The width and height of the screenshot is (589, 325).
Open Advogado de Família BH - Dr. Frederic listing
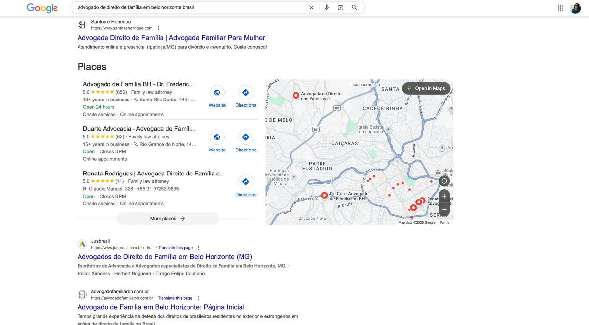coord(139,84)
